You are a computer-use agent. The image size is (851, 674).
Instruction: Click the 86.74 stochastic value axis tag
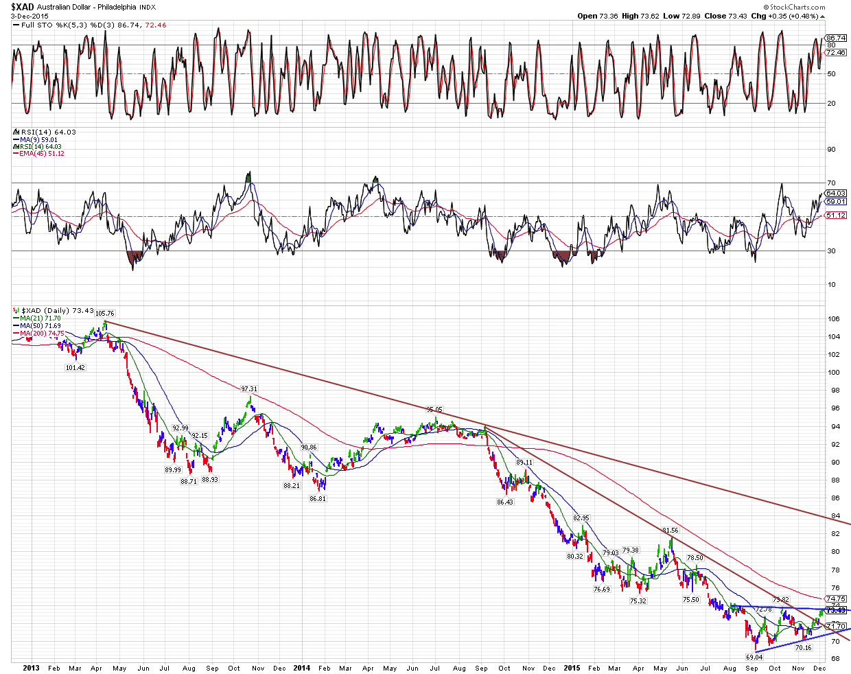point(835,38)
